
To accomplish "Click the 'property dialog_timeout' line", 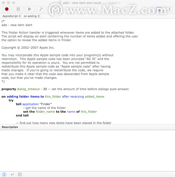I will [65, 89].
